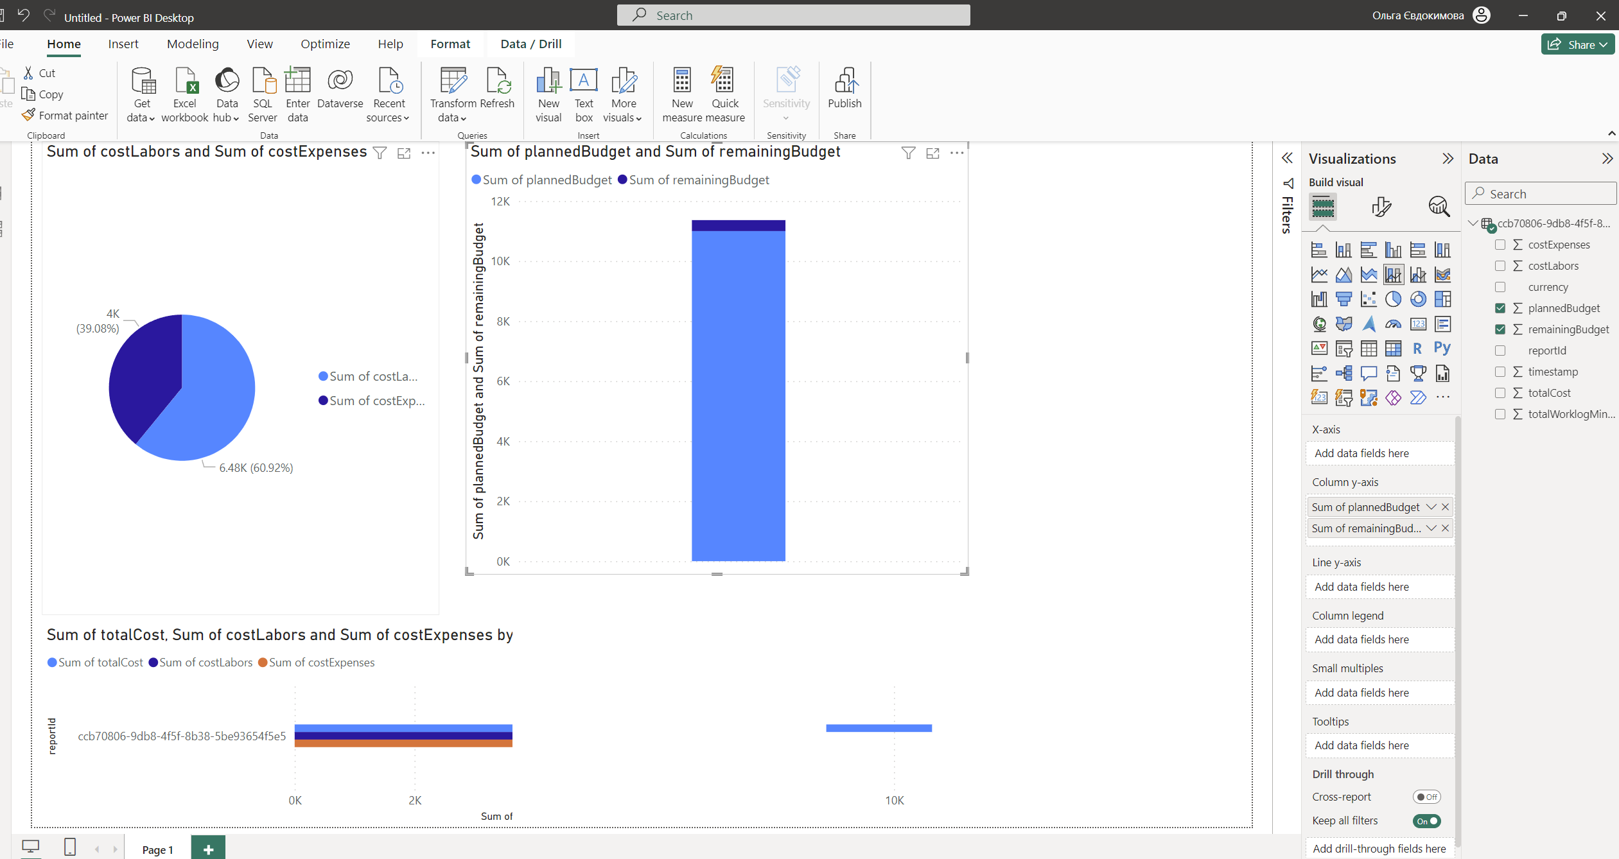The image size is (1619, 859).
Task: Check the costExpenses field checkbox
Action: (x=1501, y=245)
